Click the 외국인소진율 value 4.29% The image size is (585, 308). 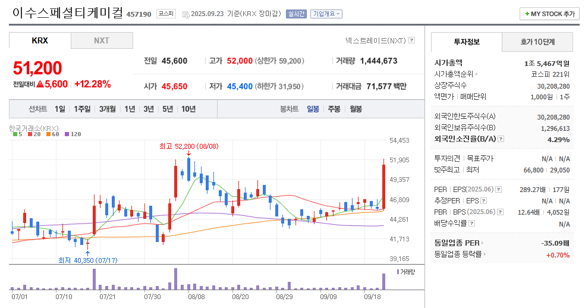(x=558, y=140)
